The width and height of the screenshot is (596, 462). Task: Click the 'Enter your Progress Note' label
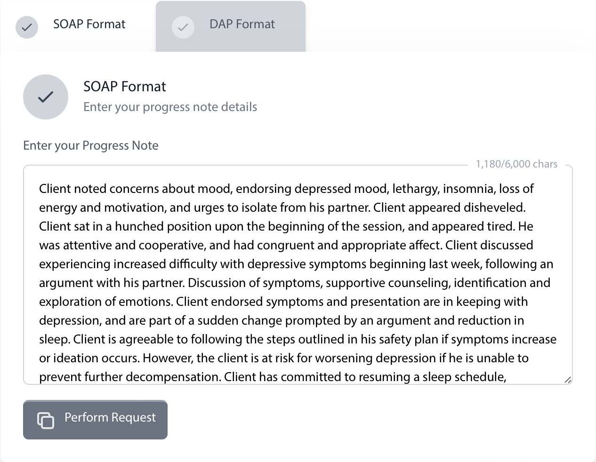point(91,145)
